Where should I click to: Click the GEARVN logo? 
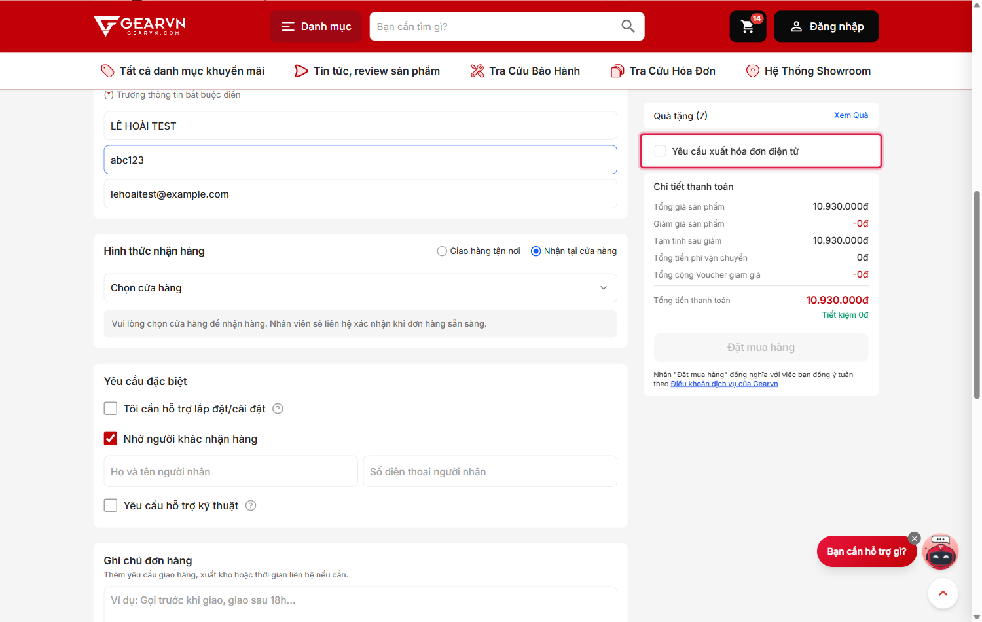139,26
